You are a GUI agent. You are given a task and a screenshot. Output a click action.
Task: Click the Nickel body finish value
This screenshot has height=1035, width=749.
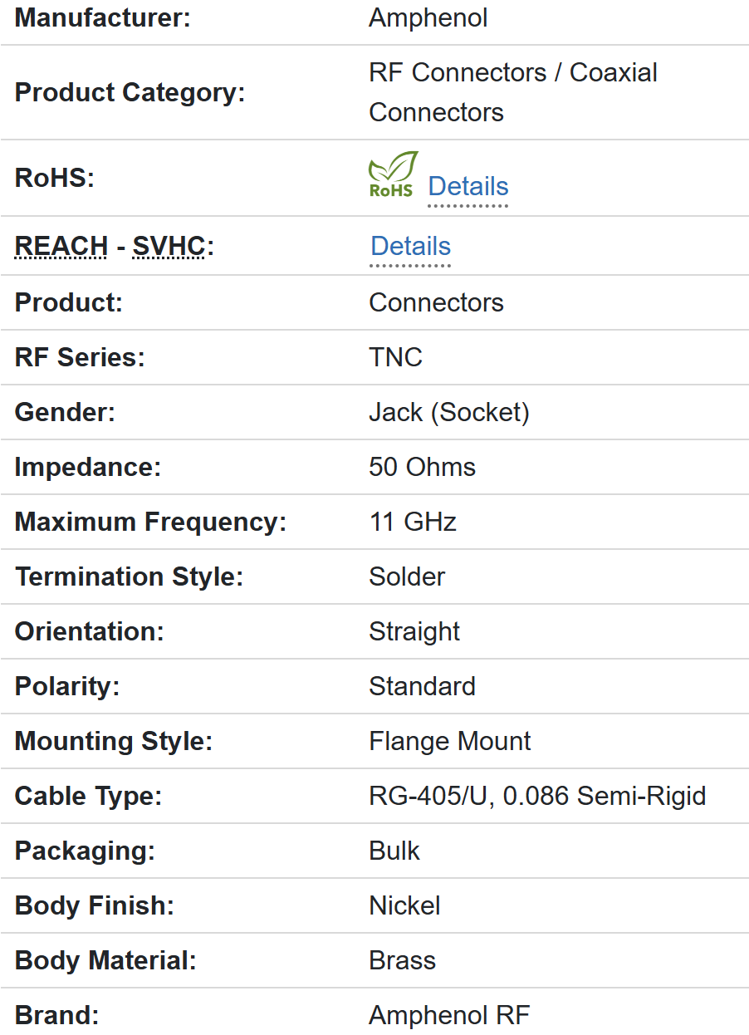tap(404, 905)
